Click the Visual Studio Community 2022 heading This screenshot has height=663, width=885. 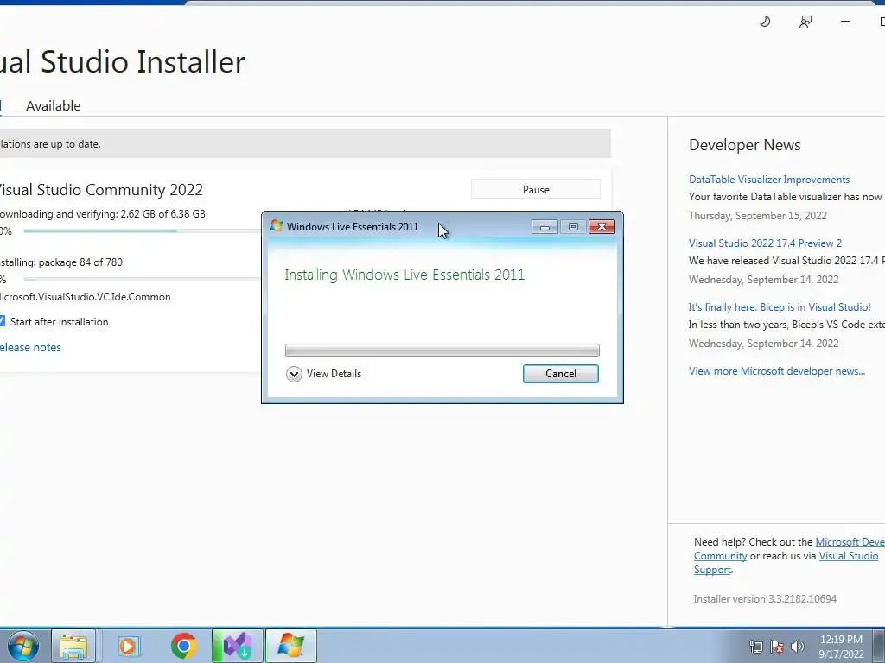pos(100,189)
